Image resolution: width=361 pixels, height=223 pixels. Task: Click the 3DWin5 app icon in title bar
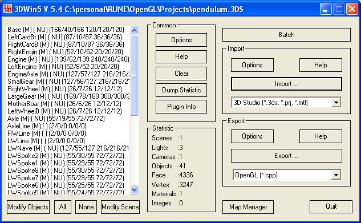click(x=7, y=9)
